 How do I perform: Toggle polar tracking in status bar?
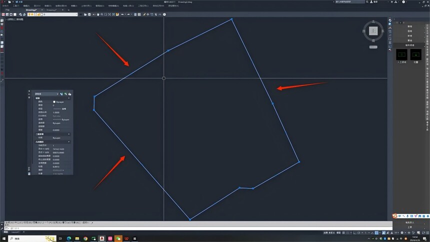[358, 232]
